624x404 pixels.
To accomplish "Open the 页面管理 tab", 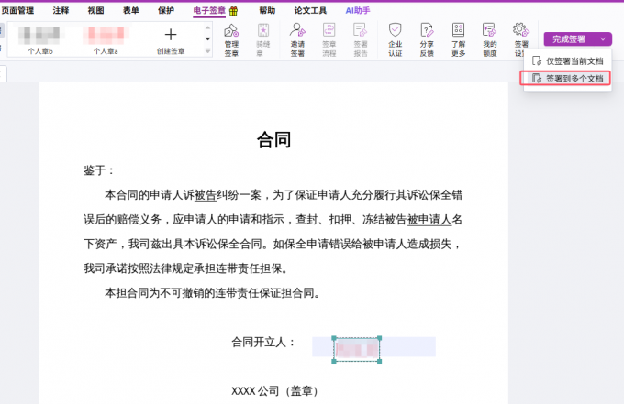I will point(17,11).
